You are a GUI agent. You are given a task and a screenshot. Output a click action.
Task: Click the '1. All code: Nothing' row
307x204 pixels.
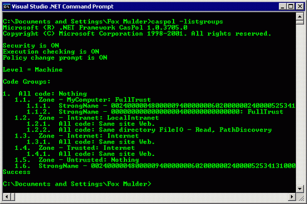pos(45,94)
